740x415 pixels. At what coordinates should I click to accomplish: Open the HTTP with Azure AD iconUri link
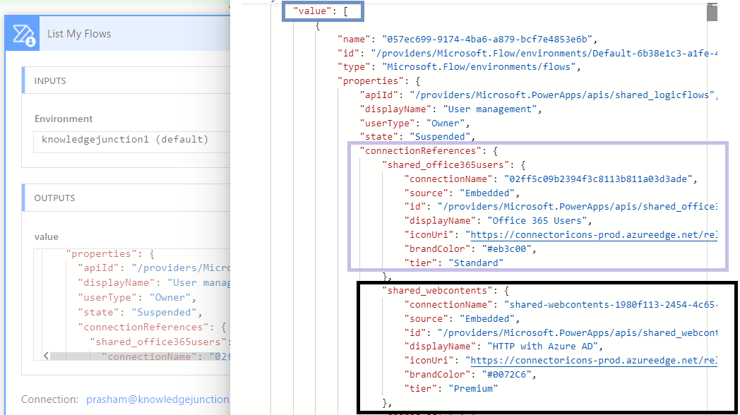[593, 360]
